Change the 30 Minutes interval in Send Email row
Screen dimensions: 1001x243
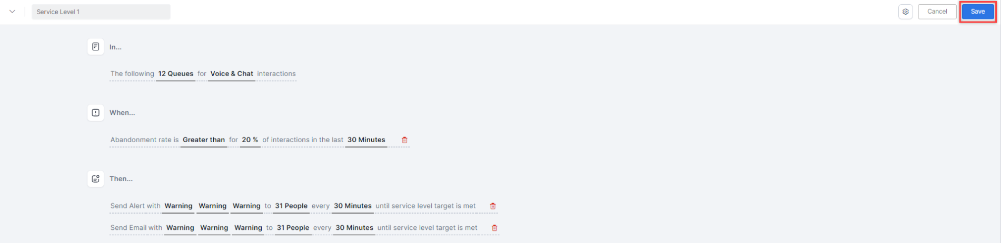[x=354, y=228]
